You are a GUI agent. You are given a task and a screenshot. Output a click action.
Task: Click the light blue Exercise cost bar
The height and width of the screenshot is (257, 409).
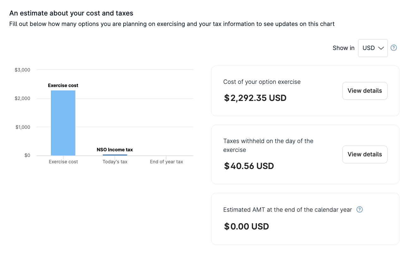click(63, 123)
